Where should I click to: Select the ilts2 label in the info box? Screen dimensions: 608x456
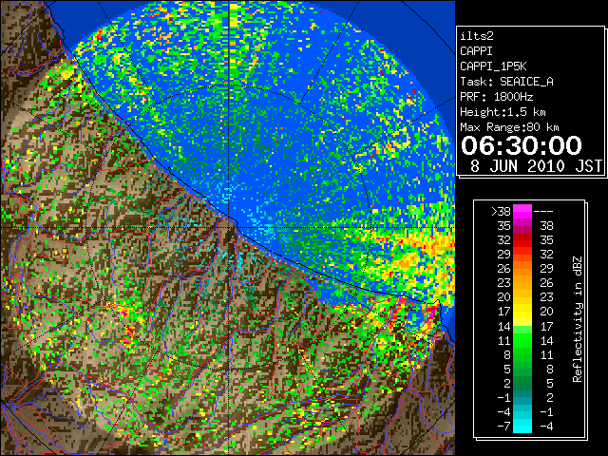pyautogui.click(x=477, y=36)
